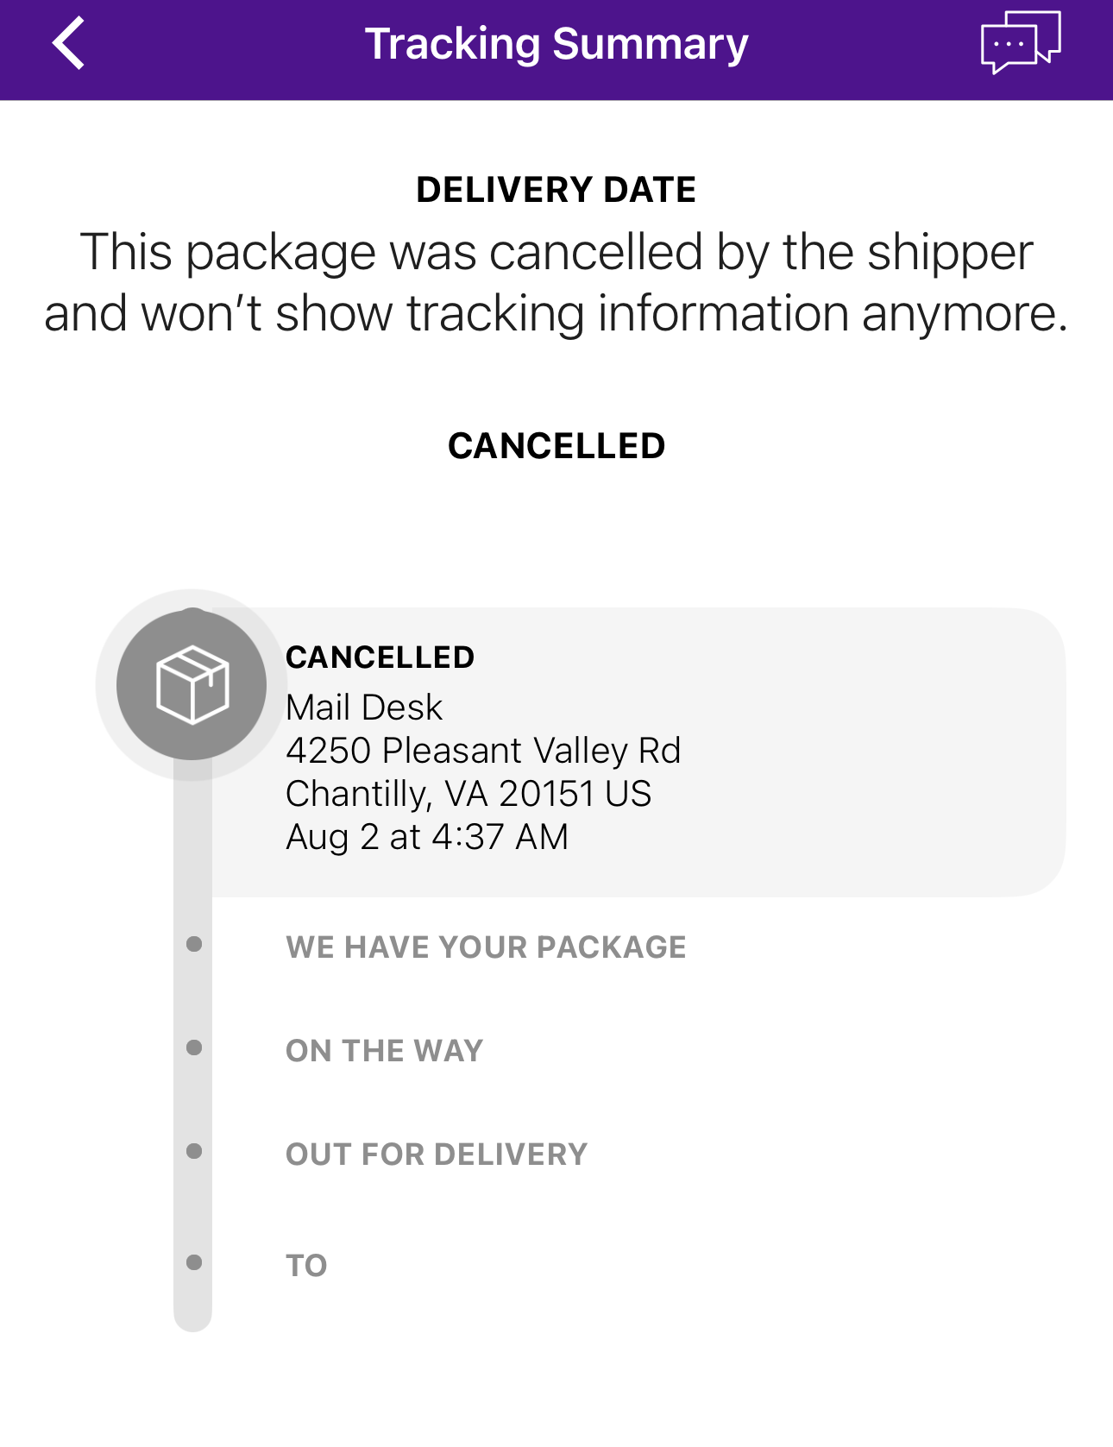Select the On The Way step
1113x1447 pixels.
384,1051
